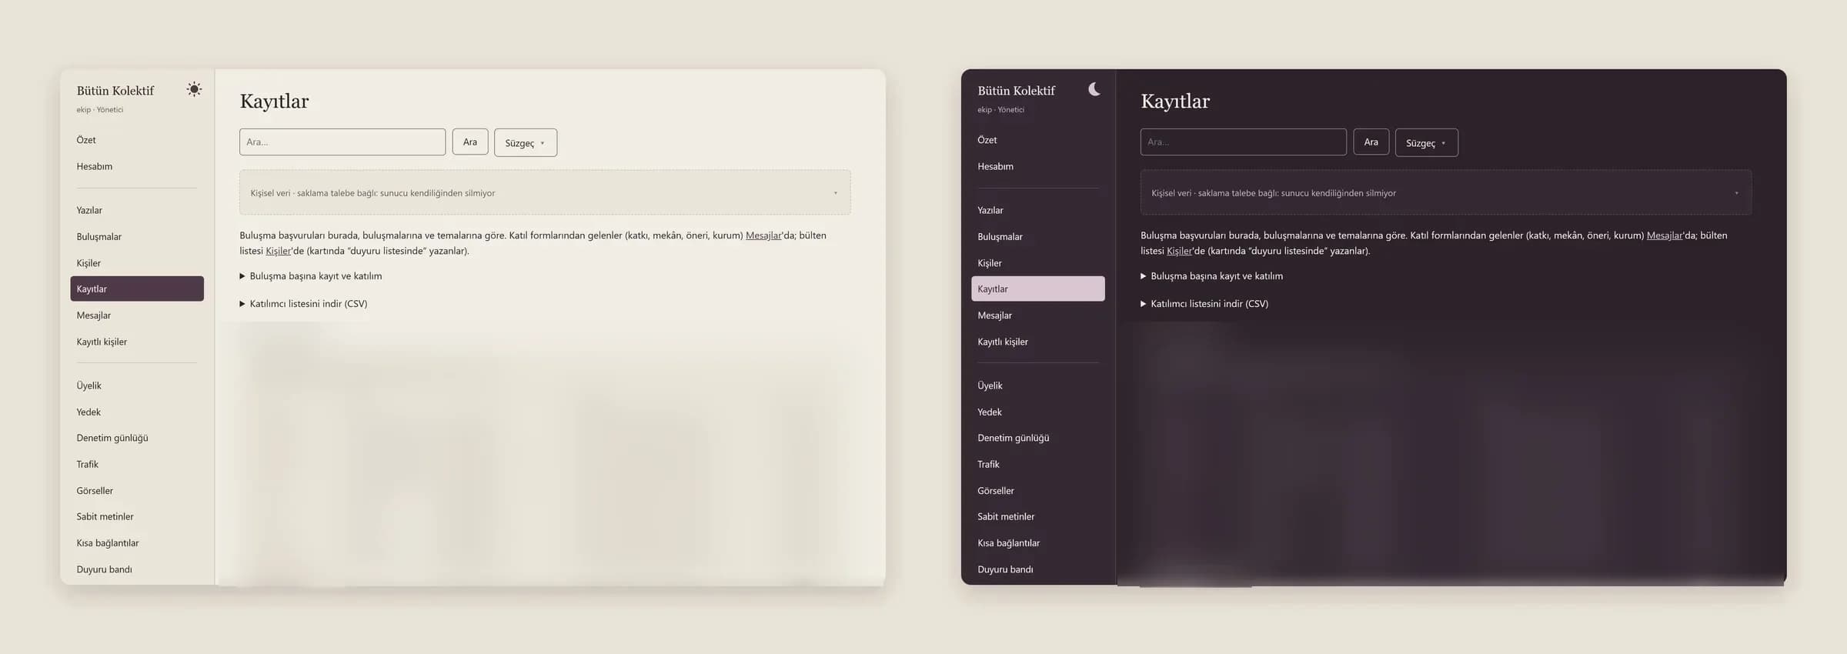The width and height of the screenshot is (1847, 654).
Task: Expand 'Buluşma başına kayıt ve katılım' in light panel
Action: [311, 276]
